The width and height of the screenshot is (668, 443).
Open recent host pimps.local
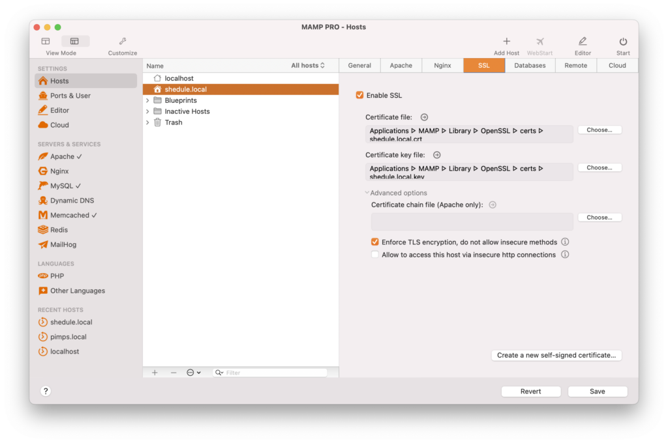pos(85,337)
